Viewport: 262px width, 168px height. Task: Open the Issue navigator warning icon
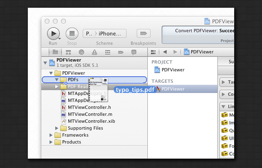pos(95,52)
